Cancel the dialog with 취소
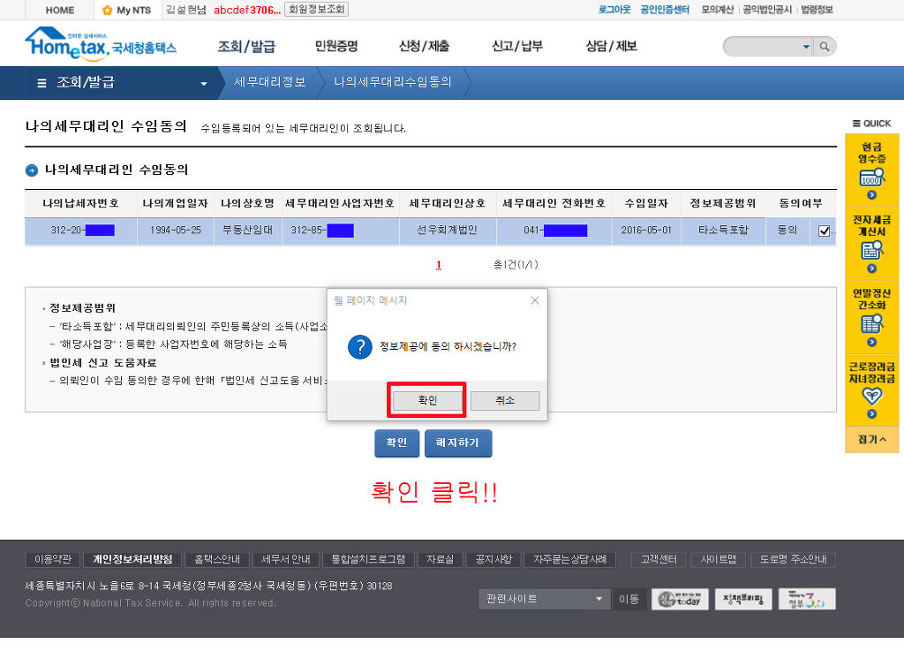Screen dimensions: 904x666 pos(505,400)
